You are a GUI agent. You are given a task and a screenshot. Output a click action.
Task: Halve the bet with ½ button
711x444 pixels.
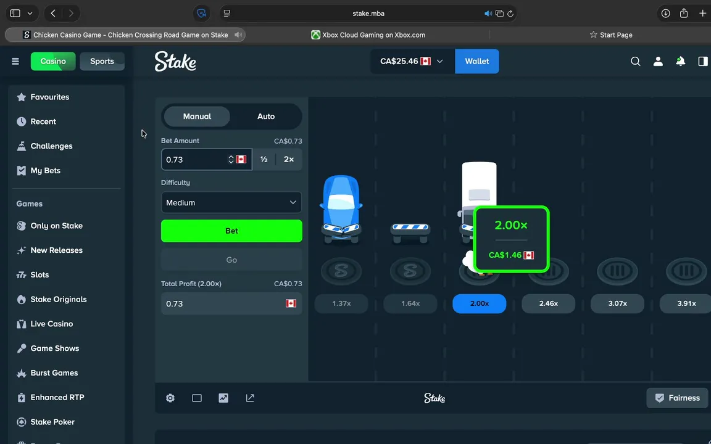(x=264, y=160)
